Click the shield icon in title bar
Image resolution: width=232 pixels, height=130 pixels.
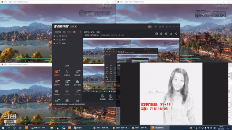pyautogui.click(x=163, y=26)
